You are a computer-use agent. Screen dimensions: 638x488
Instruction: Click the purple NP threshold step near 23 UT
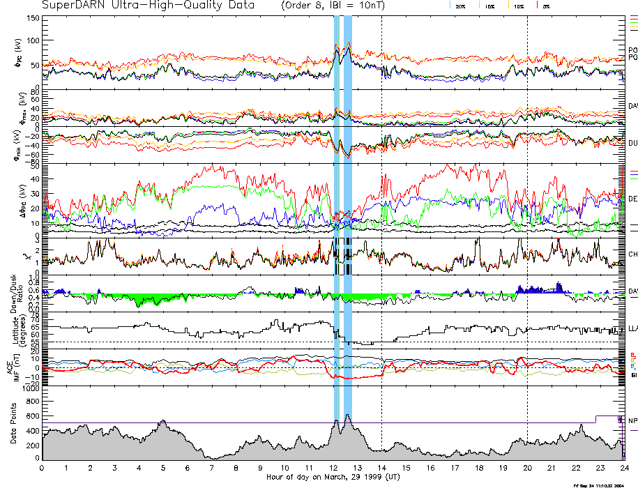click(x=597, y=419)
